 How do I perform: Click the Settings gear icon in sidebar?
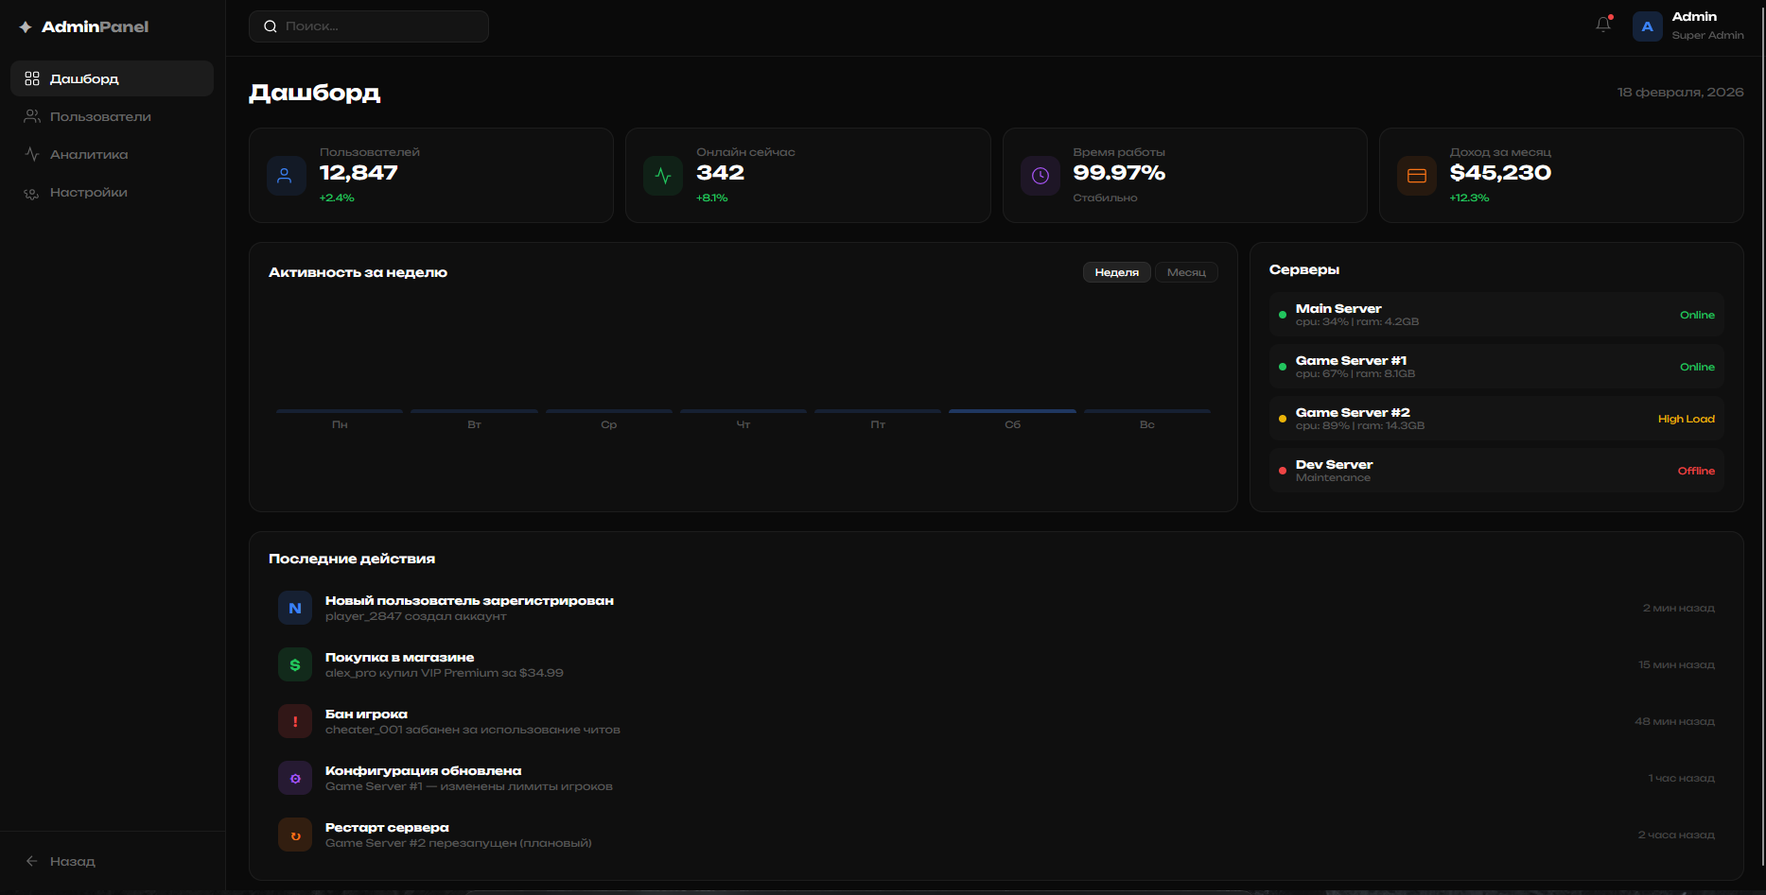pyautogui.click(x=31, y=192)
